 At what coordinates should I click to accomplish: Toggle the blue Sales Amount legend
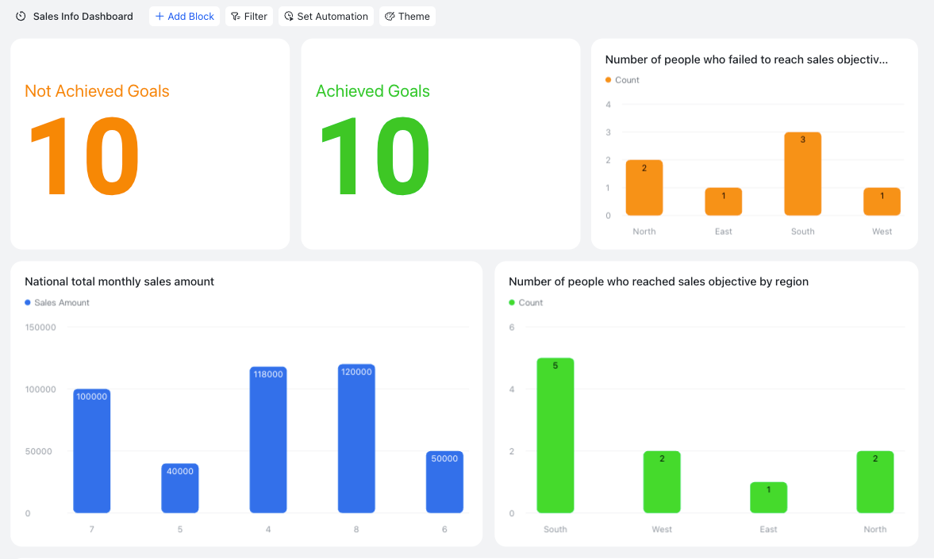point(56,302)
